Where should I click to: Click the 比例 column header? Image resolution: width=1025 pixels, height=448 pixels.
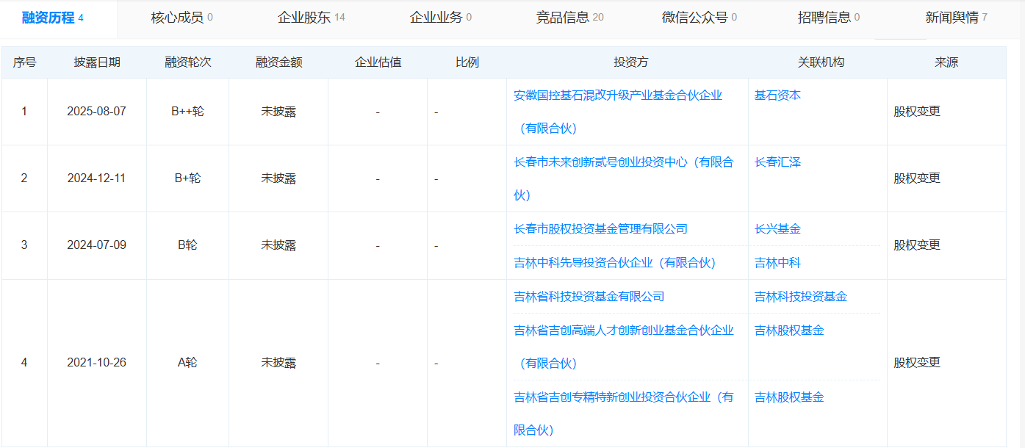pyautogui.click(x=467, y=62)
